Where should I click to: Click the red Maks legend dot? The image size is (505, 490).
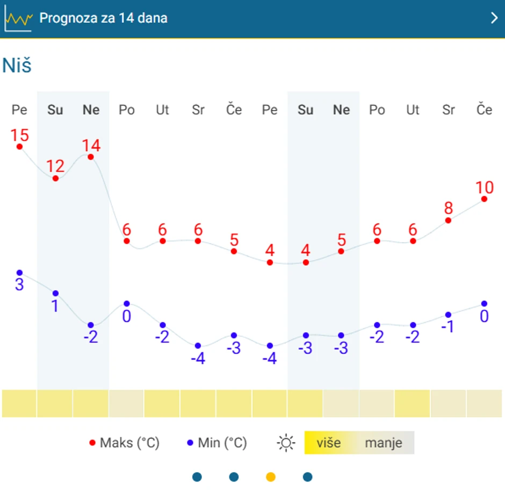click(92, 443)
